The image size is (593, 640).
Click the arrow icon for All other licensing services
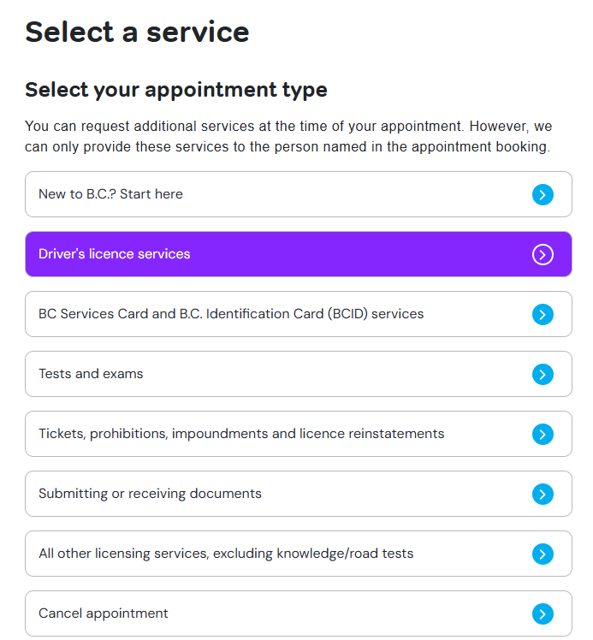pos(543,554)
